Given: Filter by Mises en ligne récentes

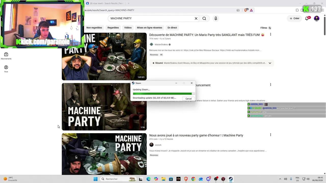Looking at the screenshot, I should click(x=150, y=28).
